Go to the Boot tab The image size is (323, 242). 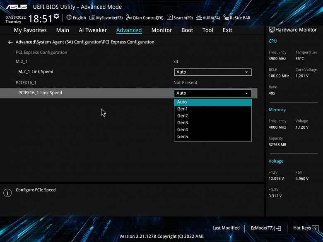187,30
